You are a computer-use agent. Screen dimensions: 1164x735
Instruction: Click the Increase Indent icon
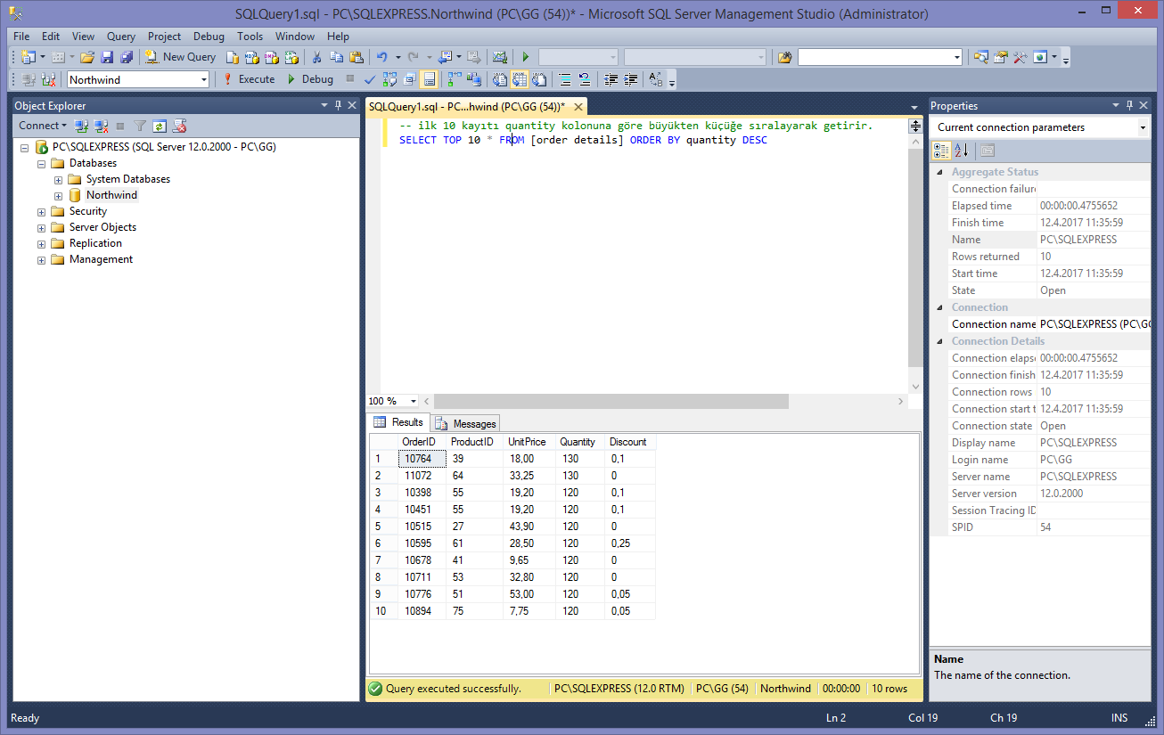[x=631, y=79]
